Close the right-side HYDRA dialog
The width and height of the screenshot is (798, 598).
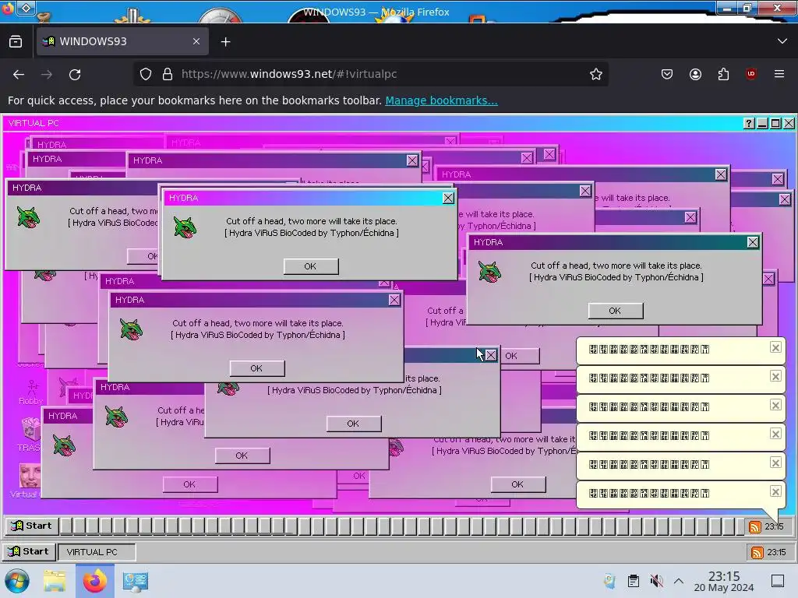(753, 243)
